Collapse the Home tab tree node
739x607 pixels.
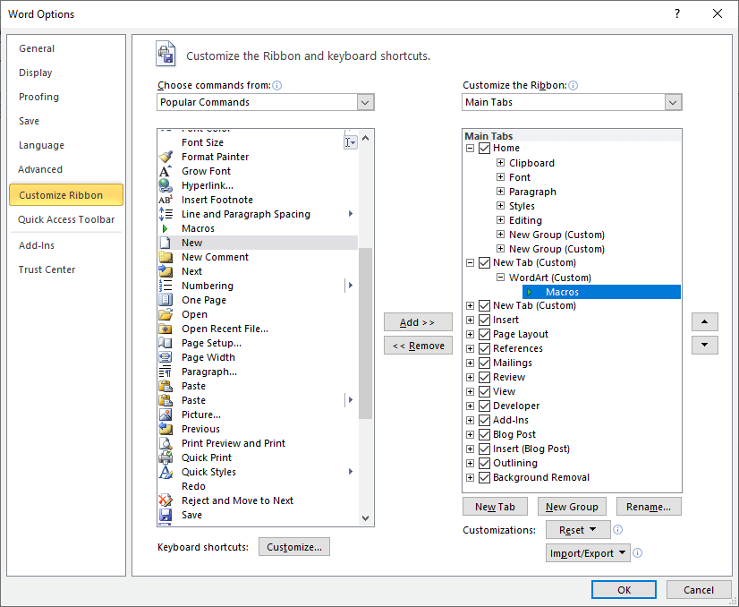(470, 148)
